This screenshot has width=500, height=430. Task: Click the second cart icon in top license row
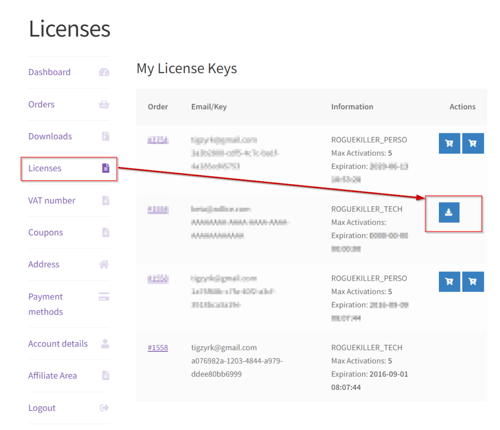coord(473,143)
